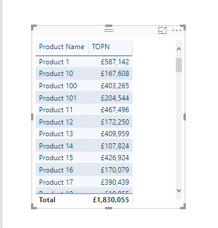The image size is (218, 228).
Task: Select Product 11 in the table
Action: point(56,110)
